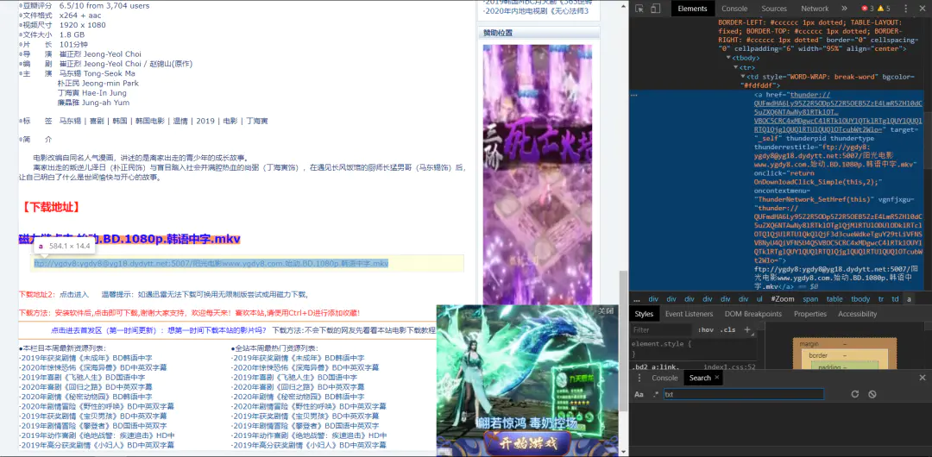Close the DevTools panel
Screen dimensions: 932x457
click(922, 9)
